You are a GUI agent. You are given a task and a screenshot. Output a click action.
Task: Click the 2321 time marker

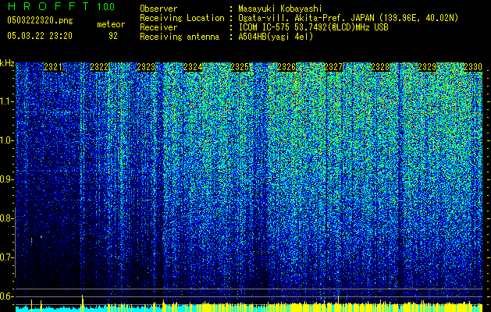coord(54,67)
